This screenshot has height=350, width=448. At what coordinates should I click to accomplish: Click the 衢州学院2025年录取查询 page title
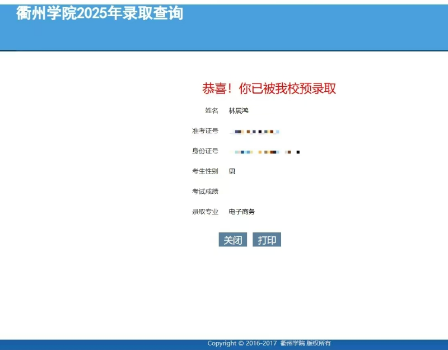[x=100, y=13]
